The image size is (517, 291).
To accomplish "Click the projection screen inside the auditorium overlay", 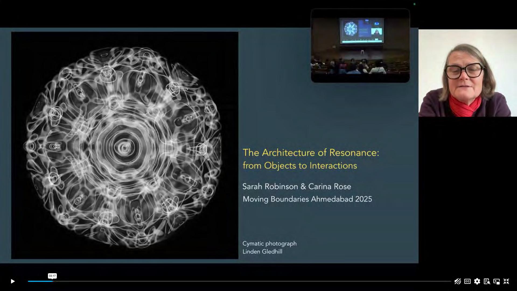I will click(362, 30).
